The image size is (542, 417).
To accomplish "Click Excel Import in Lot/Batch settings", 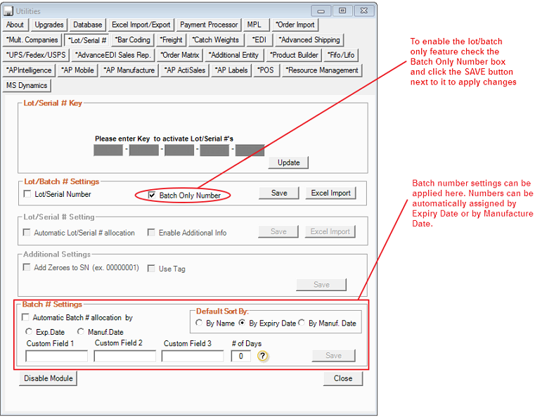I will [x=330, y=193].
